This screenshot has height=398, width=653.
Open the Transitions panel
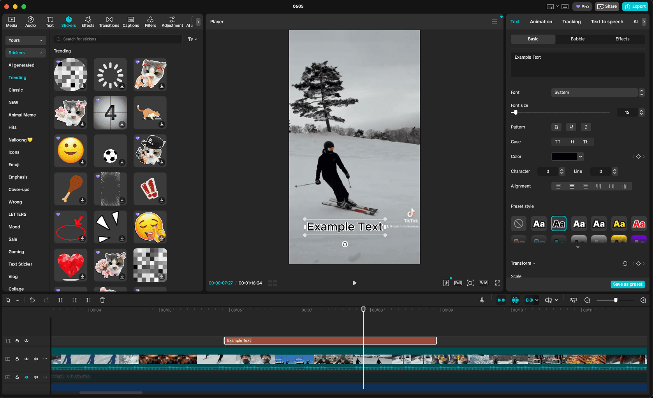(109, 22)
